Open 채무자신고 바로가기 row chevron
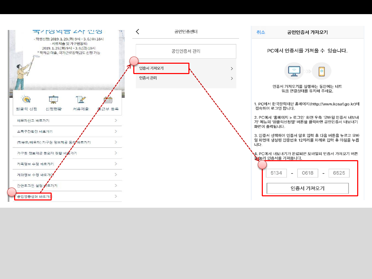 tap(116, 121)
